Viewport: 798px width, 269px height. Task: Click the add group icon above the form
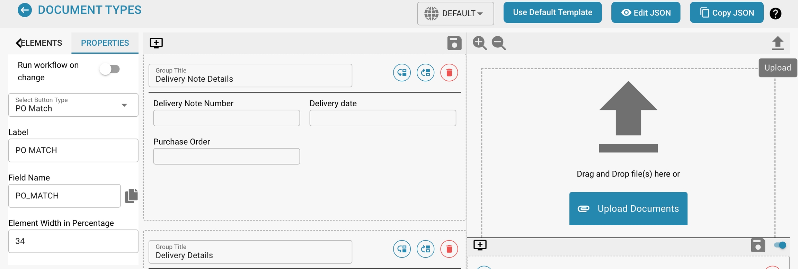156,43
